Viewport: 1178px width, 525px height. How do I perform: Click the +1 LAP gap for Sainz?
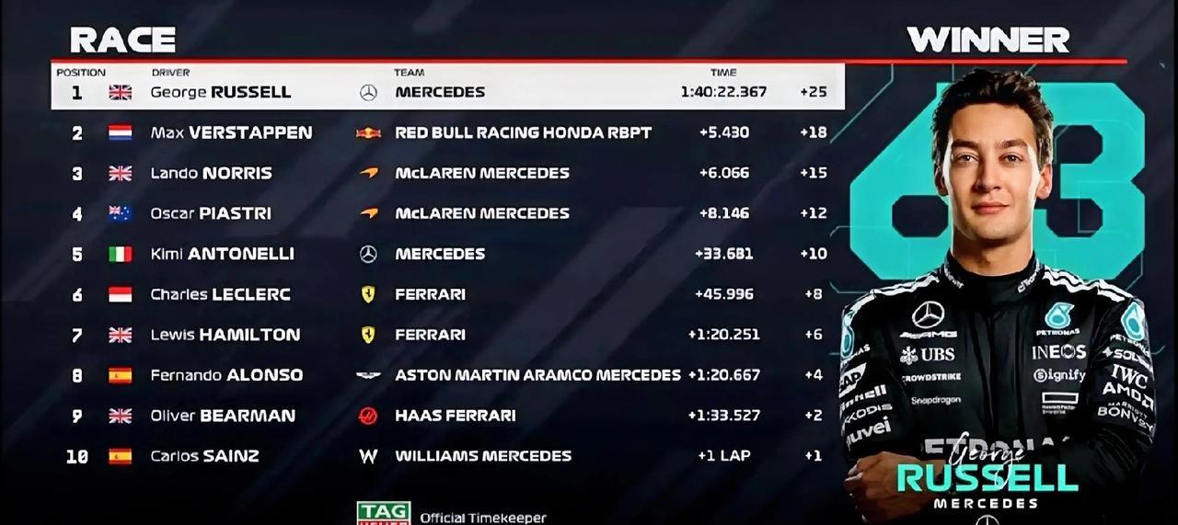coord(724,456)
